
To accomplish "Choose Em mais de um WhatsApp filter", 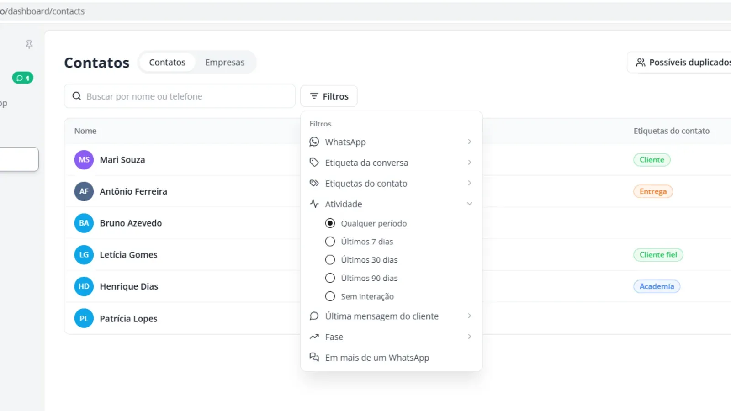I will pos(392,358).
